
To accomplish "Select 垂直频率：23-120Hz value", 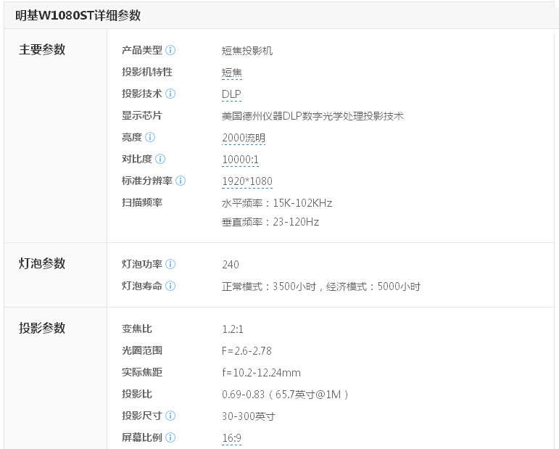I will click(270, 222).
